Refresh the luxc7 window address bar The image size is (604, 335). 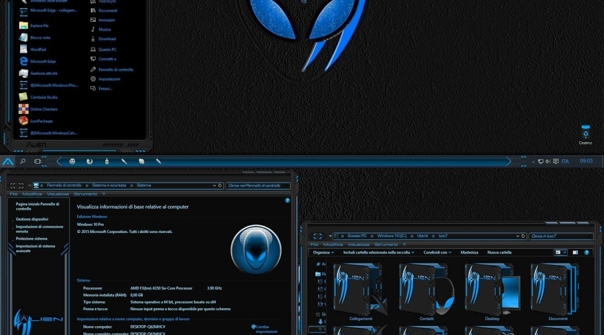(523, 236)
